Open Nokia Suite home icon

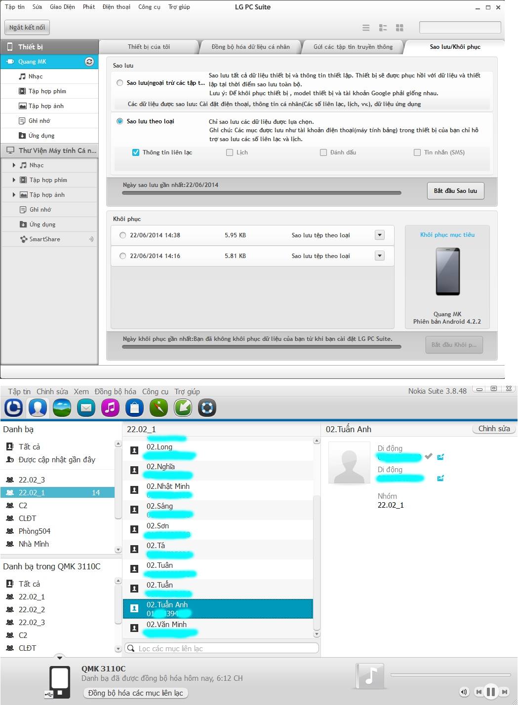click(x=13, y=408)
